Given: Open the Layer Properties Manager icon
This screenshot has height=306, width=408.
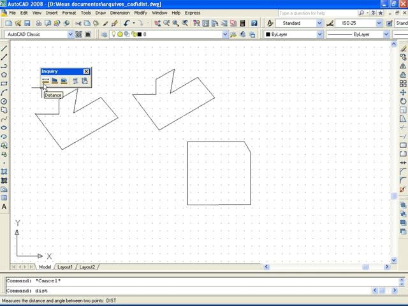Looking at the screenshot, I should 104,34.
